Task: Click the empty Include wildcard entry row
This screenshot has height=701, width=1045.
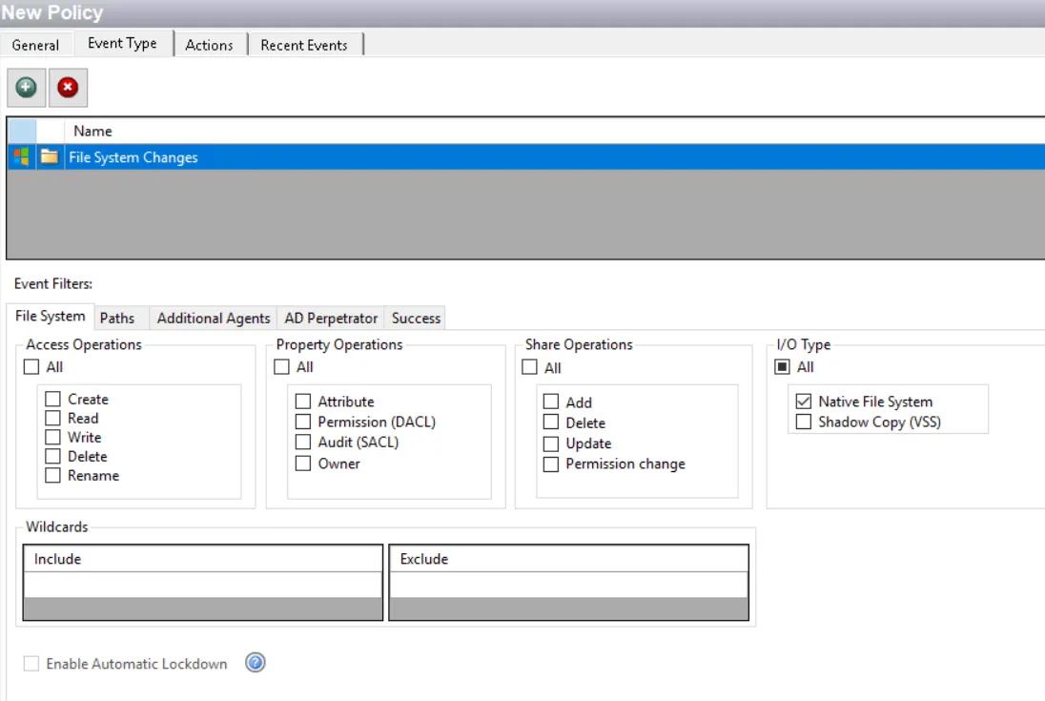Action: 202,585
